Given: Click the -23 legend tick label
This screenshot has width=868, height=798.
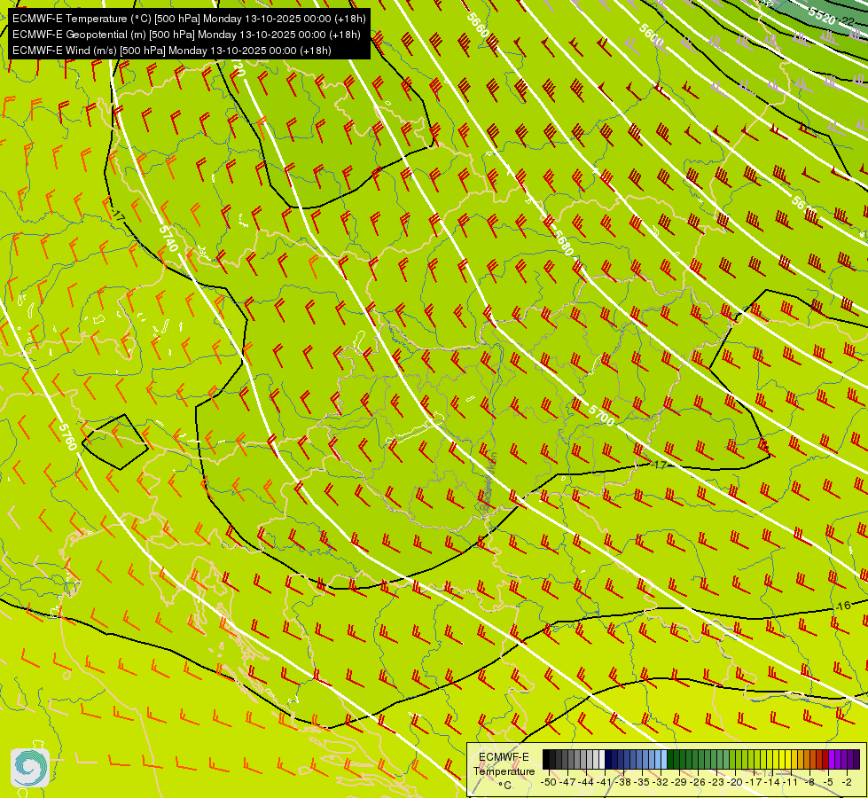Looking at the screenshot, I should 716,782.
